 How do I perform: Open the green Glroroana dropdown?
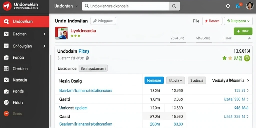(238, 21)
